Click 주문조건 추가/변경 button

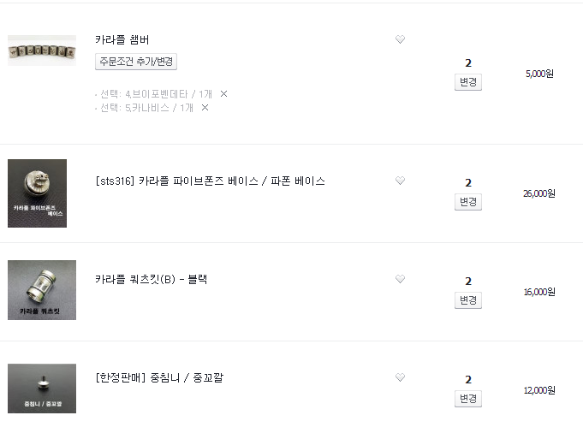coord(136,62)
